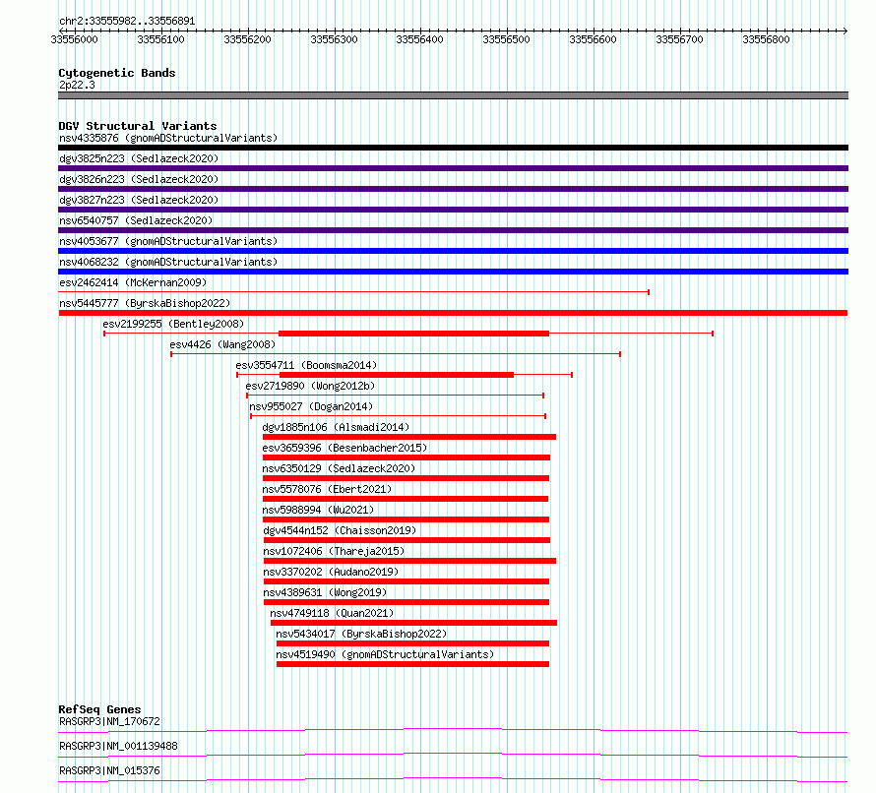Click the nsv5445777 (ByrskaBishop2022) label
This screenshot has height=793, width=876.
click(x=145, y=303)
